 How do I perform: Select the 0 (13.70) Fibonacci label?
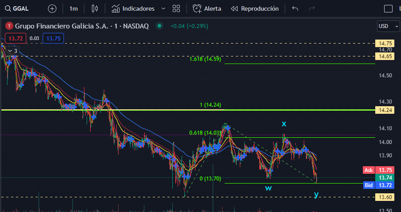click(210, 179)
